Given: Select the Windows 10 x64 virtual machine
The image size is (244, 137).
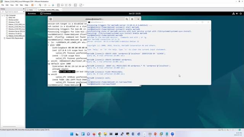Looking at the screenshot, I should pos(14,22).
